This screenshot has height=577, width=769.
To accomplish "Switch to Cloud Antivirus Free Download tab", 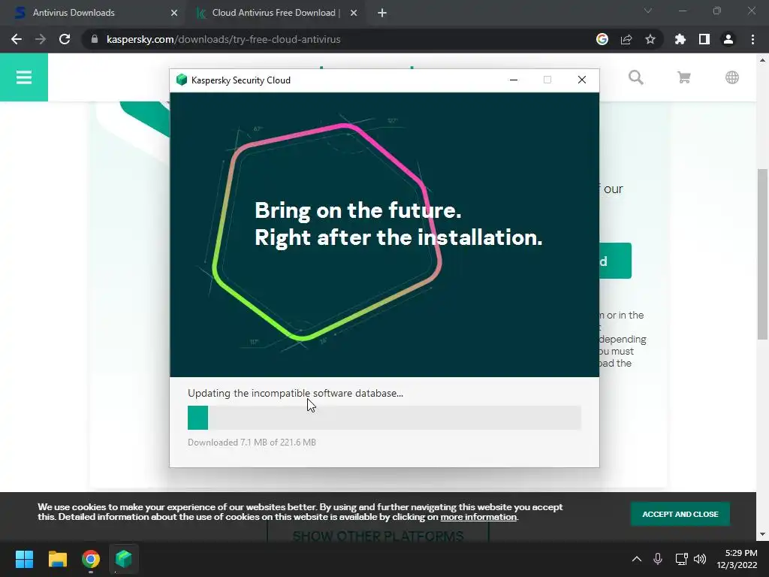I will click(x=276, y=13).
